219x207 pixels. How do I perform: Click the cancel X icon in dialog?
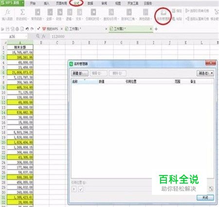point(74,189)
